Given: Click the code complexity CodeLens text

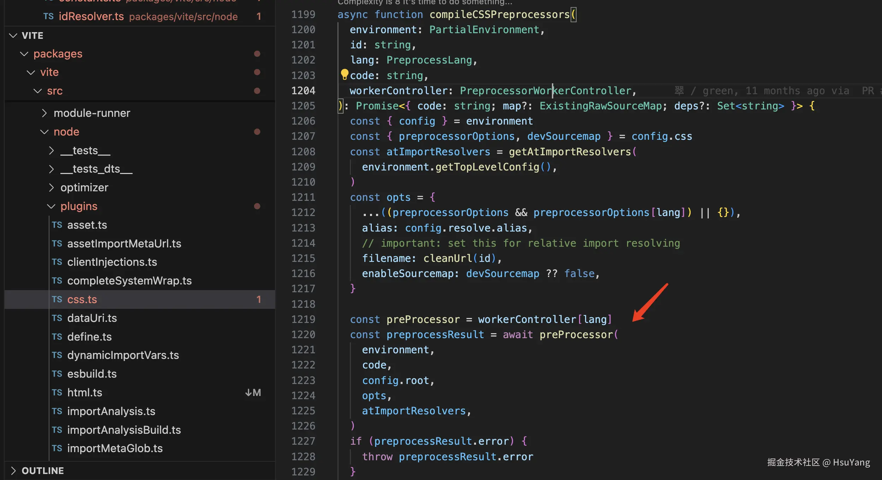Looking at the screenshot, I should tap(424, 3).
